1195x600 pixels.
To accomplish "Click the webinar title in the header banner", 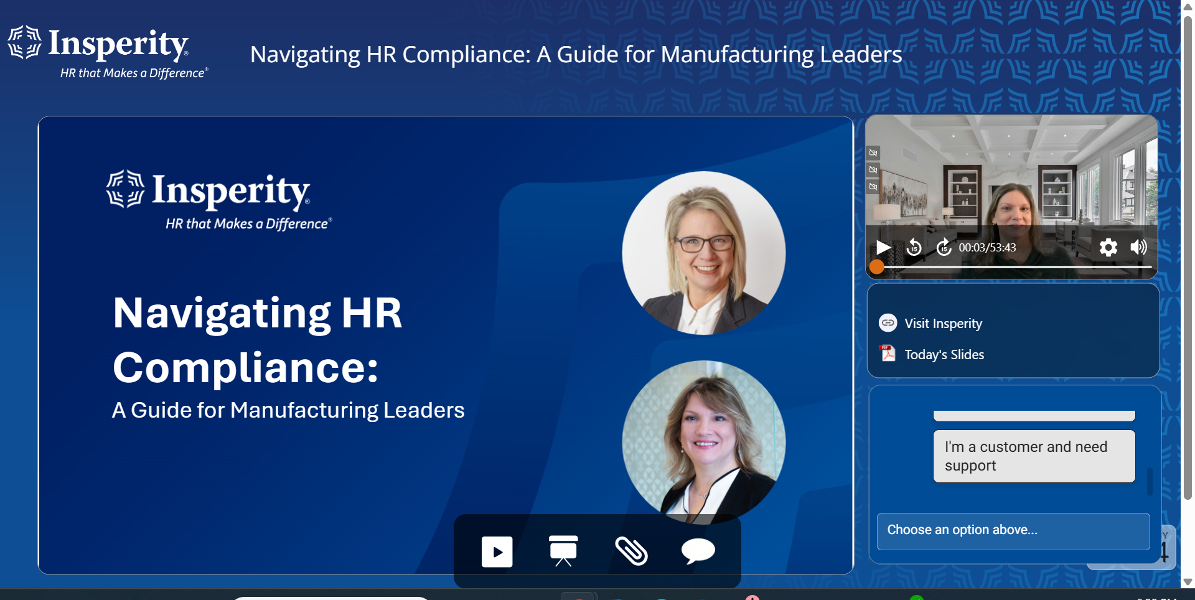I will click(x=576, y=55).
